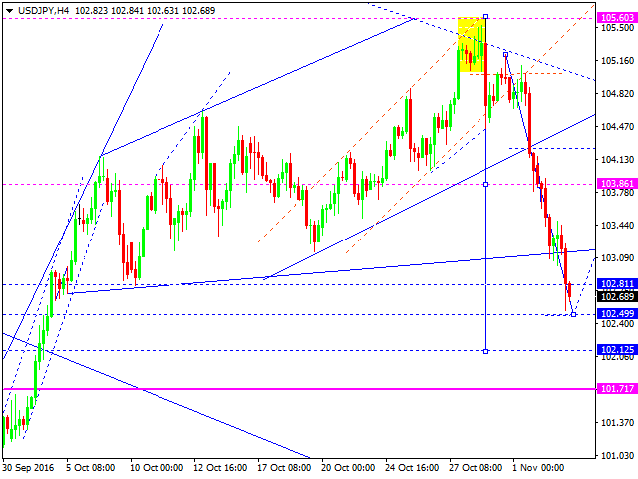Click the 101.370 price scale value
The image size is (638, 479).
[x=618, y=423]
